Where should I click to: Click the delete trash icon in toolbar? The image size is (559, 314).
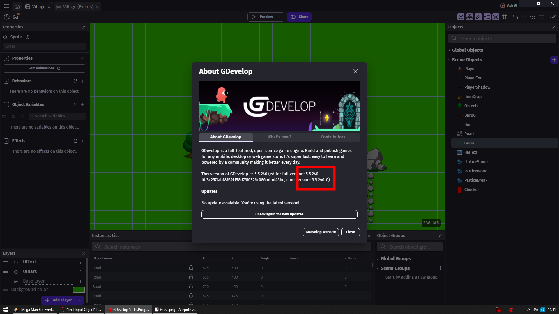point(542,17)
